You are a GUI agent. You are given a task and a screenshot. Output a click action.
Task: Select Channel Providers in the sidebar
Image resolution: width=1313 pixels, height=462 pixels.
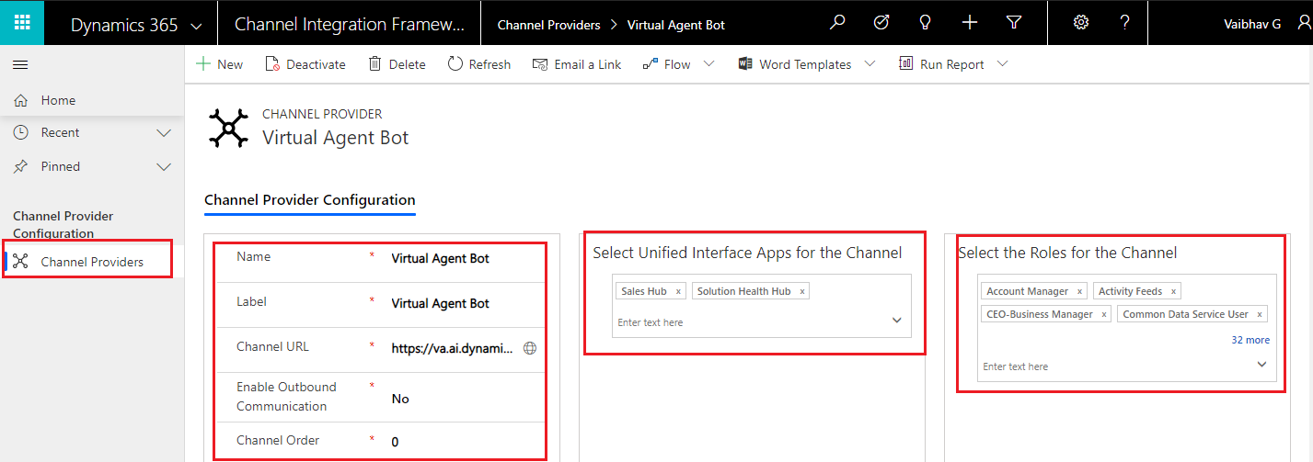tap(92, 262)
